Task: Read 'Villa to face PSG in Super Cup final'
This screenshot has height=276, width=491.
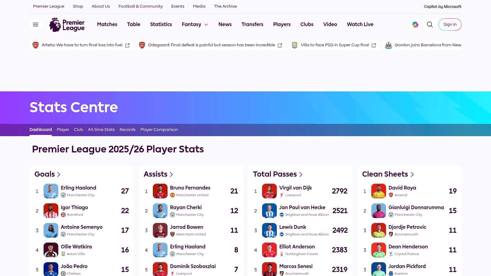Action: pyautogui.click(x=335, y=45)
